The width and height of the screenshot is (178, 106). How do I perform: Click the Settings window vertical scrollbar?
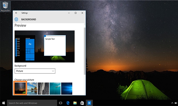(x=85, y=51)
